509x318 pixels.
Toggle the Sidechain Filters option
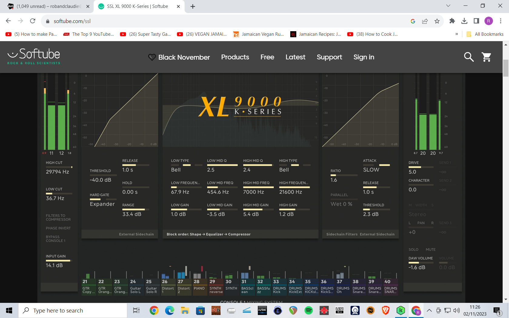point(342,234)
